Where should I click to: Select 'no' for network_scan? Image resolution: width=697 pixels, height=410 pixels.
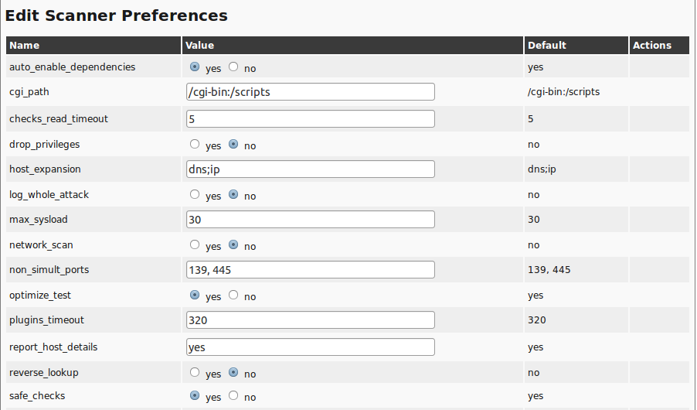(233, 245)
